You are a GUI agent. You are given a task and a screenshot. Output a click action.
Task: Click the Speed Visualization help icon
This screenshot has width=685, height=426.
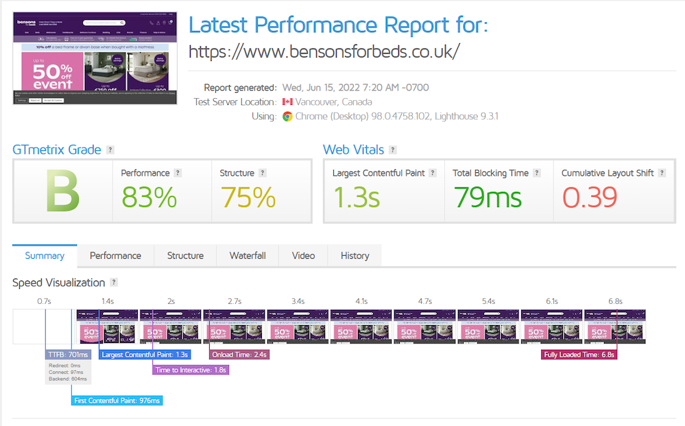[x=114, y=282]
